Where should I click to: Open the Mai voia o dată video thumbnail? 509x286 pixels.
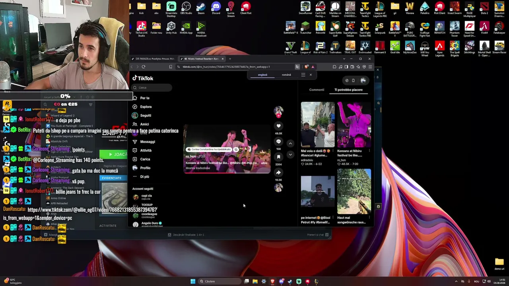pos(318,125)
